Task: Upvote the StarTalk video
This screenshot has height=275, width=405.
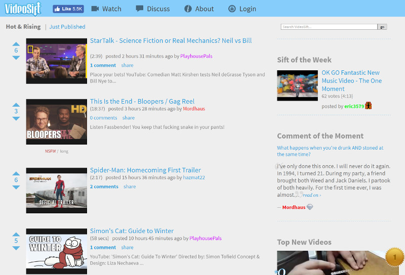Action: point(16,44)
